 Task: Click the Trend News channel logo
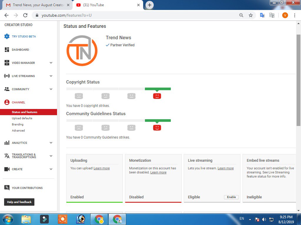click(82, 50)
